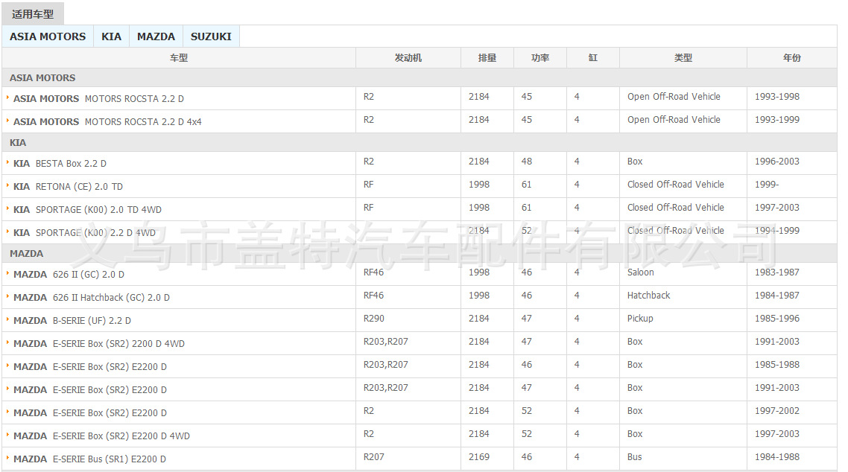Select displacement value 2169
The height and width of the screenshot is (472, 848).
pyautogui.click(x=479, y=457)
